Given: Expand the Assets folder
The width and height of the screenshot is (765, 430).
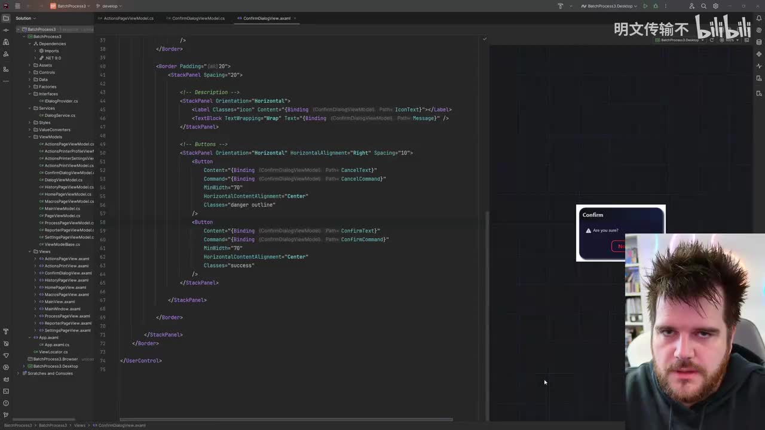Looking at the screenshot, I should coord(30,65).
